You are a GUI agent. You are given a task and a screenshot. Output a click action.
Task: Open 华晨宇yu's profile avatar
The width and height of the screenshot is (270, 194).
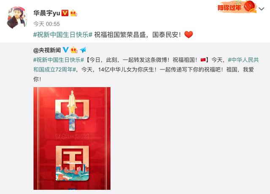pyautogui.click(x=17, y=18)
